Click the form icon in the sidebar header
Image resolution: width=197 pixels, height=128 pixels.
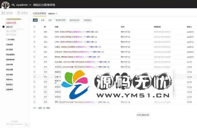coord(19,13)
